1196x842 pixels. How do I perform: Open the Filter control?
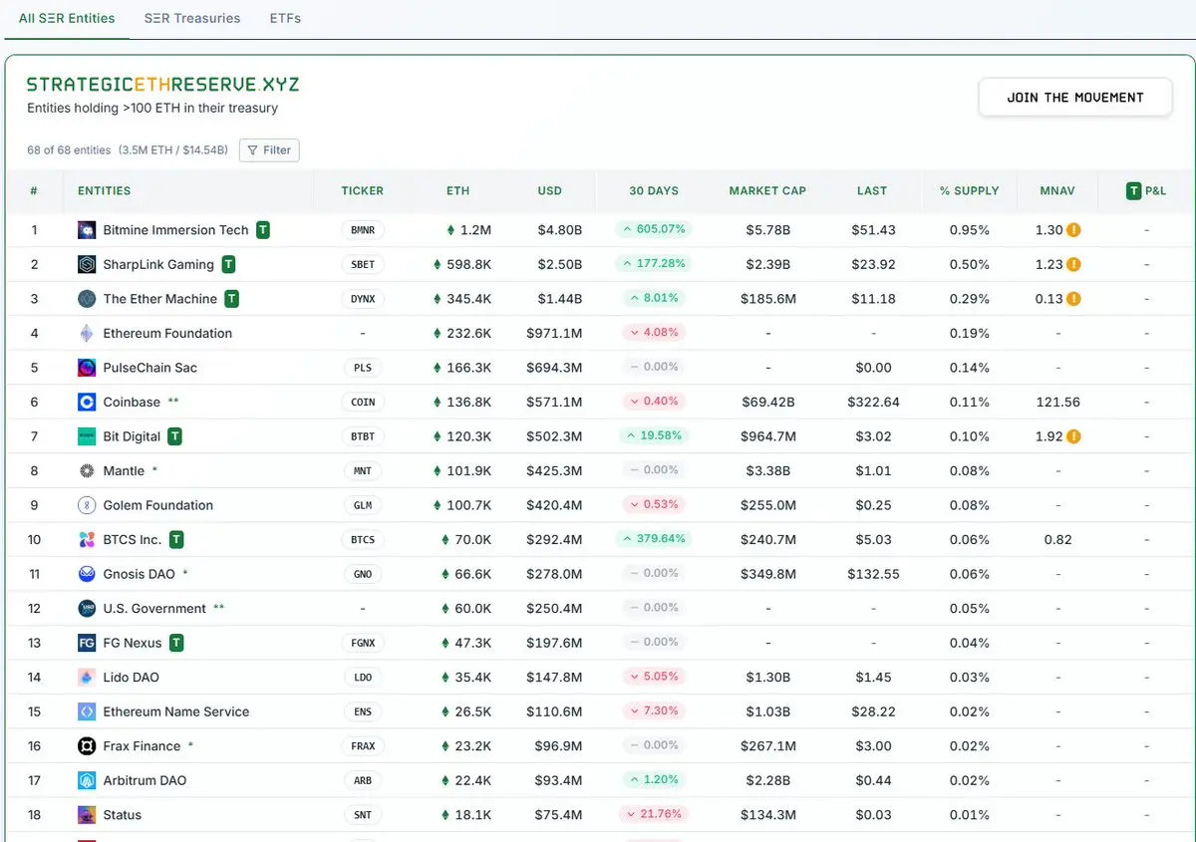269,150
